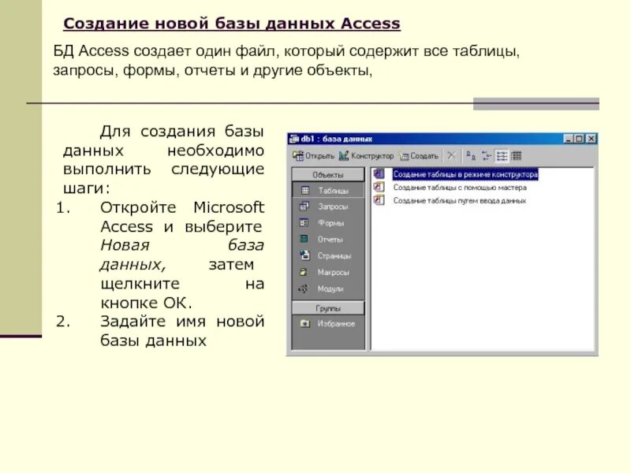Click the Создать toolbar button
The height and width of the screenshot is (473, 631).
coord(419,155)
